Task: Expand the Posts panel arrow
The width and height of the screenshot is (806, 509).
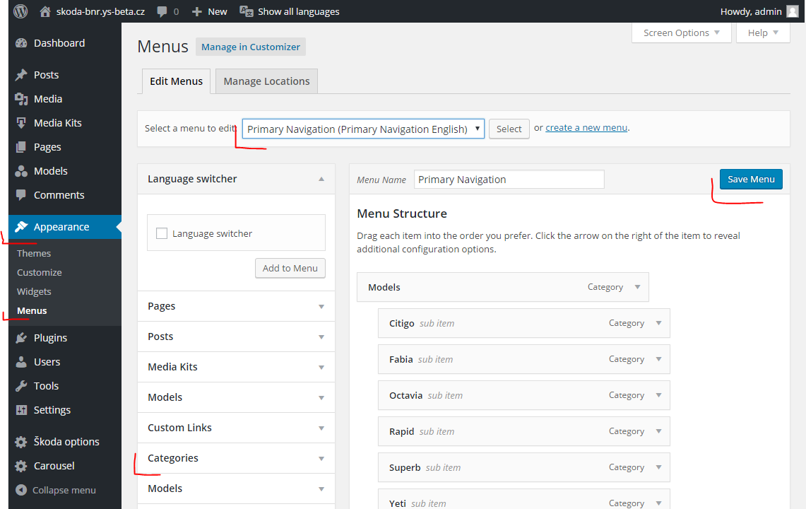Action: click(x=321, y=337)
